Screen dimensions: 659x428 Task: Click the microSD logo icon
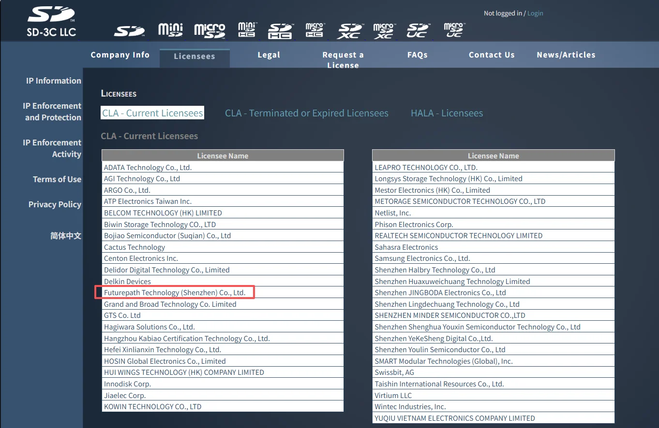[210, 30]
